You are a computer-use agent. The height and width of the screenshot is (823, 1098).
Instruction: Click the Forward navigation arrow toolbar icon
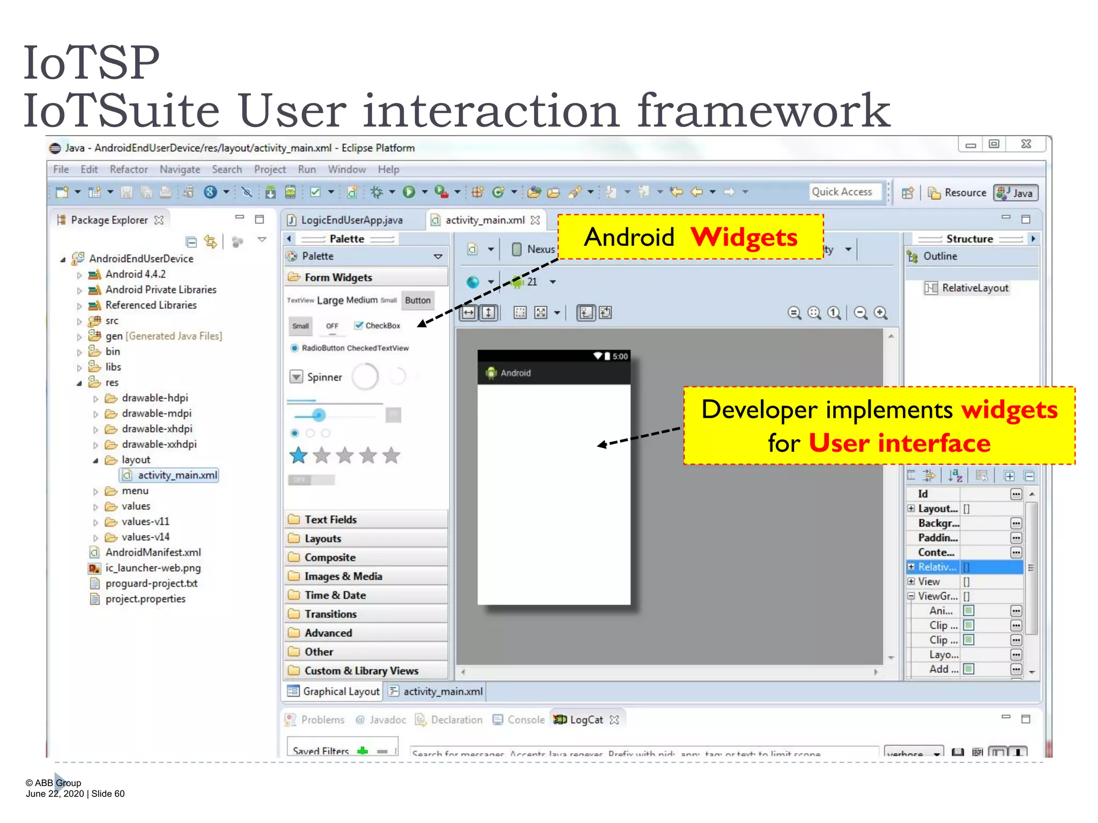pos(729,192)
